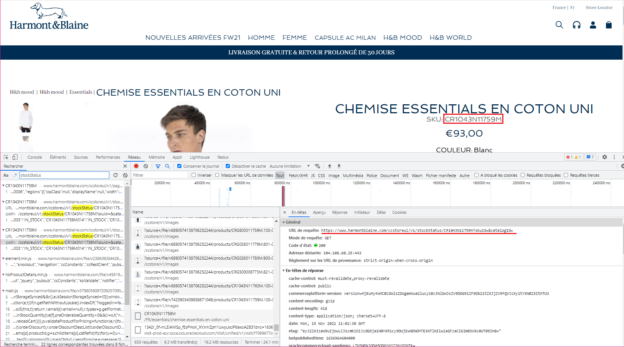Screen dimensions: 624x347
Task: Check A bloqué les cookies checkbox
Action: point(476,175)
